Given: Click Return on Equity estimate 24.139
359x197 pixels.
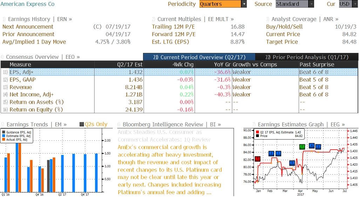Looking at the screenshot, I should click(x=134, y=110).
